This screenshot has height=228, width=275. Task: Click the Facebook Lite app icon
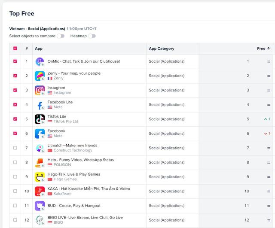(x=40, y=105)
